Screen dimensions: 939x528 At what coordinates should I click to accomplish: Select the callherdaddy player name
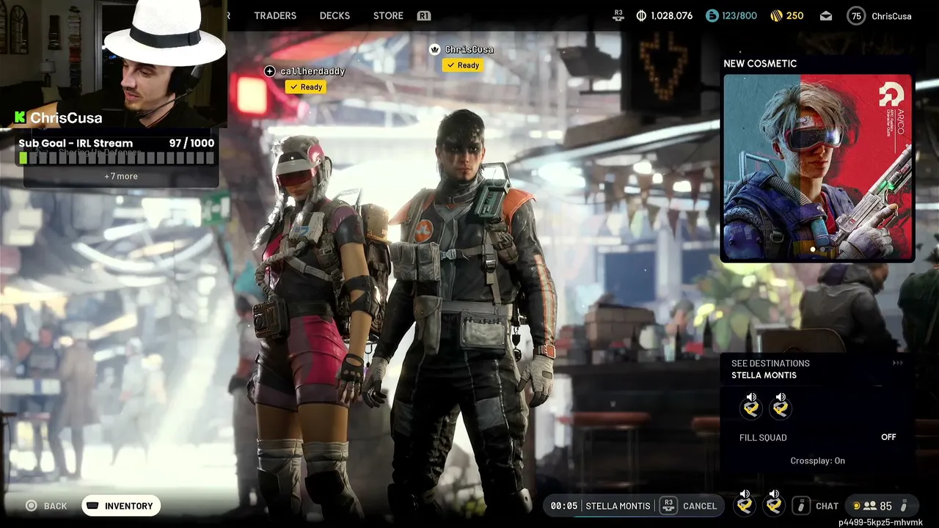(x=313, y=71)
